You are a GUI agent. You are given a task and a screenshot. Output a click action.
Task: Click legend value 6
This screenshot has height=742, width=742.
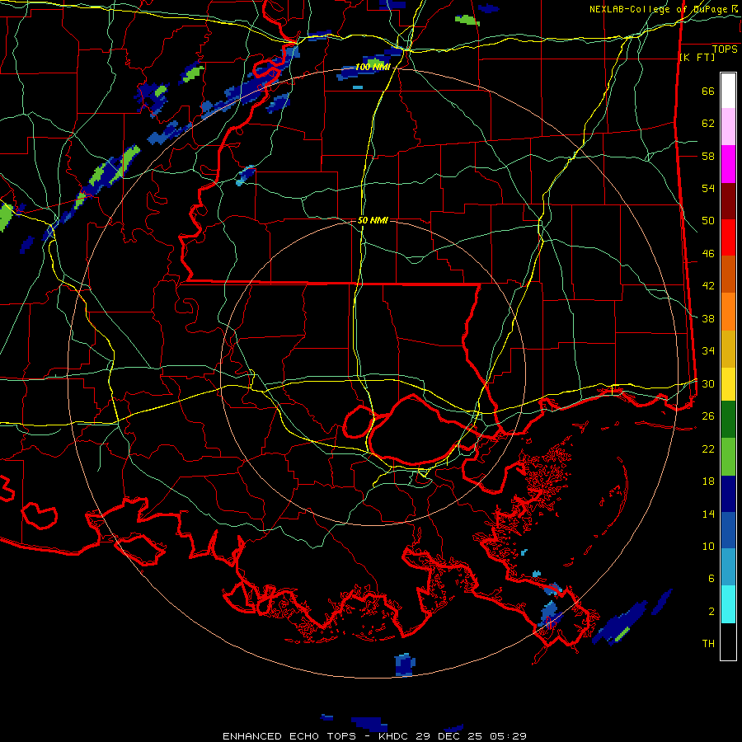tap(711, 579)
